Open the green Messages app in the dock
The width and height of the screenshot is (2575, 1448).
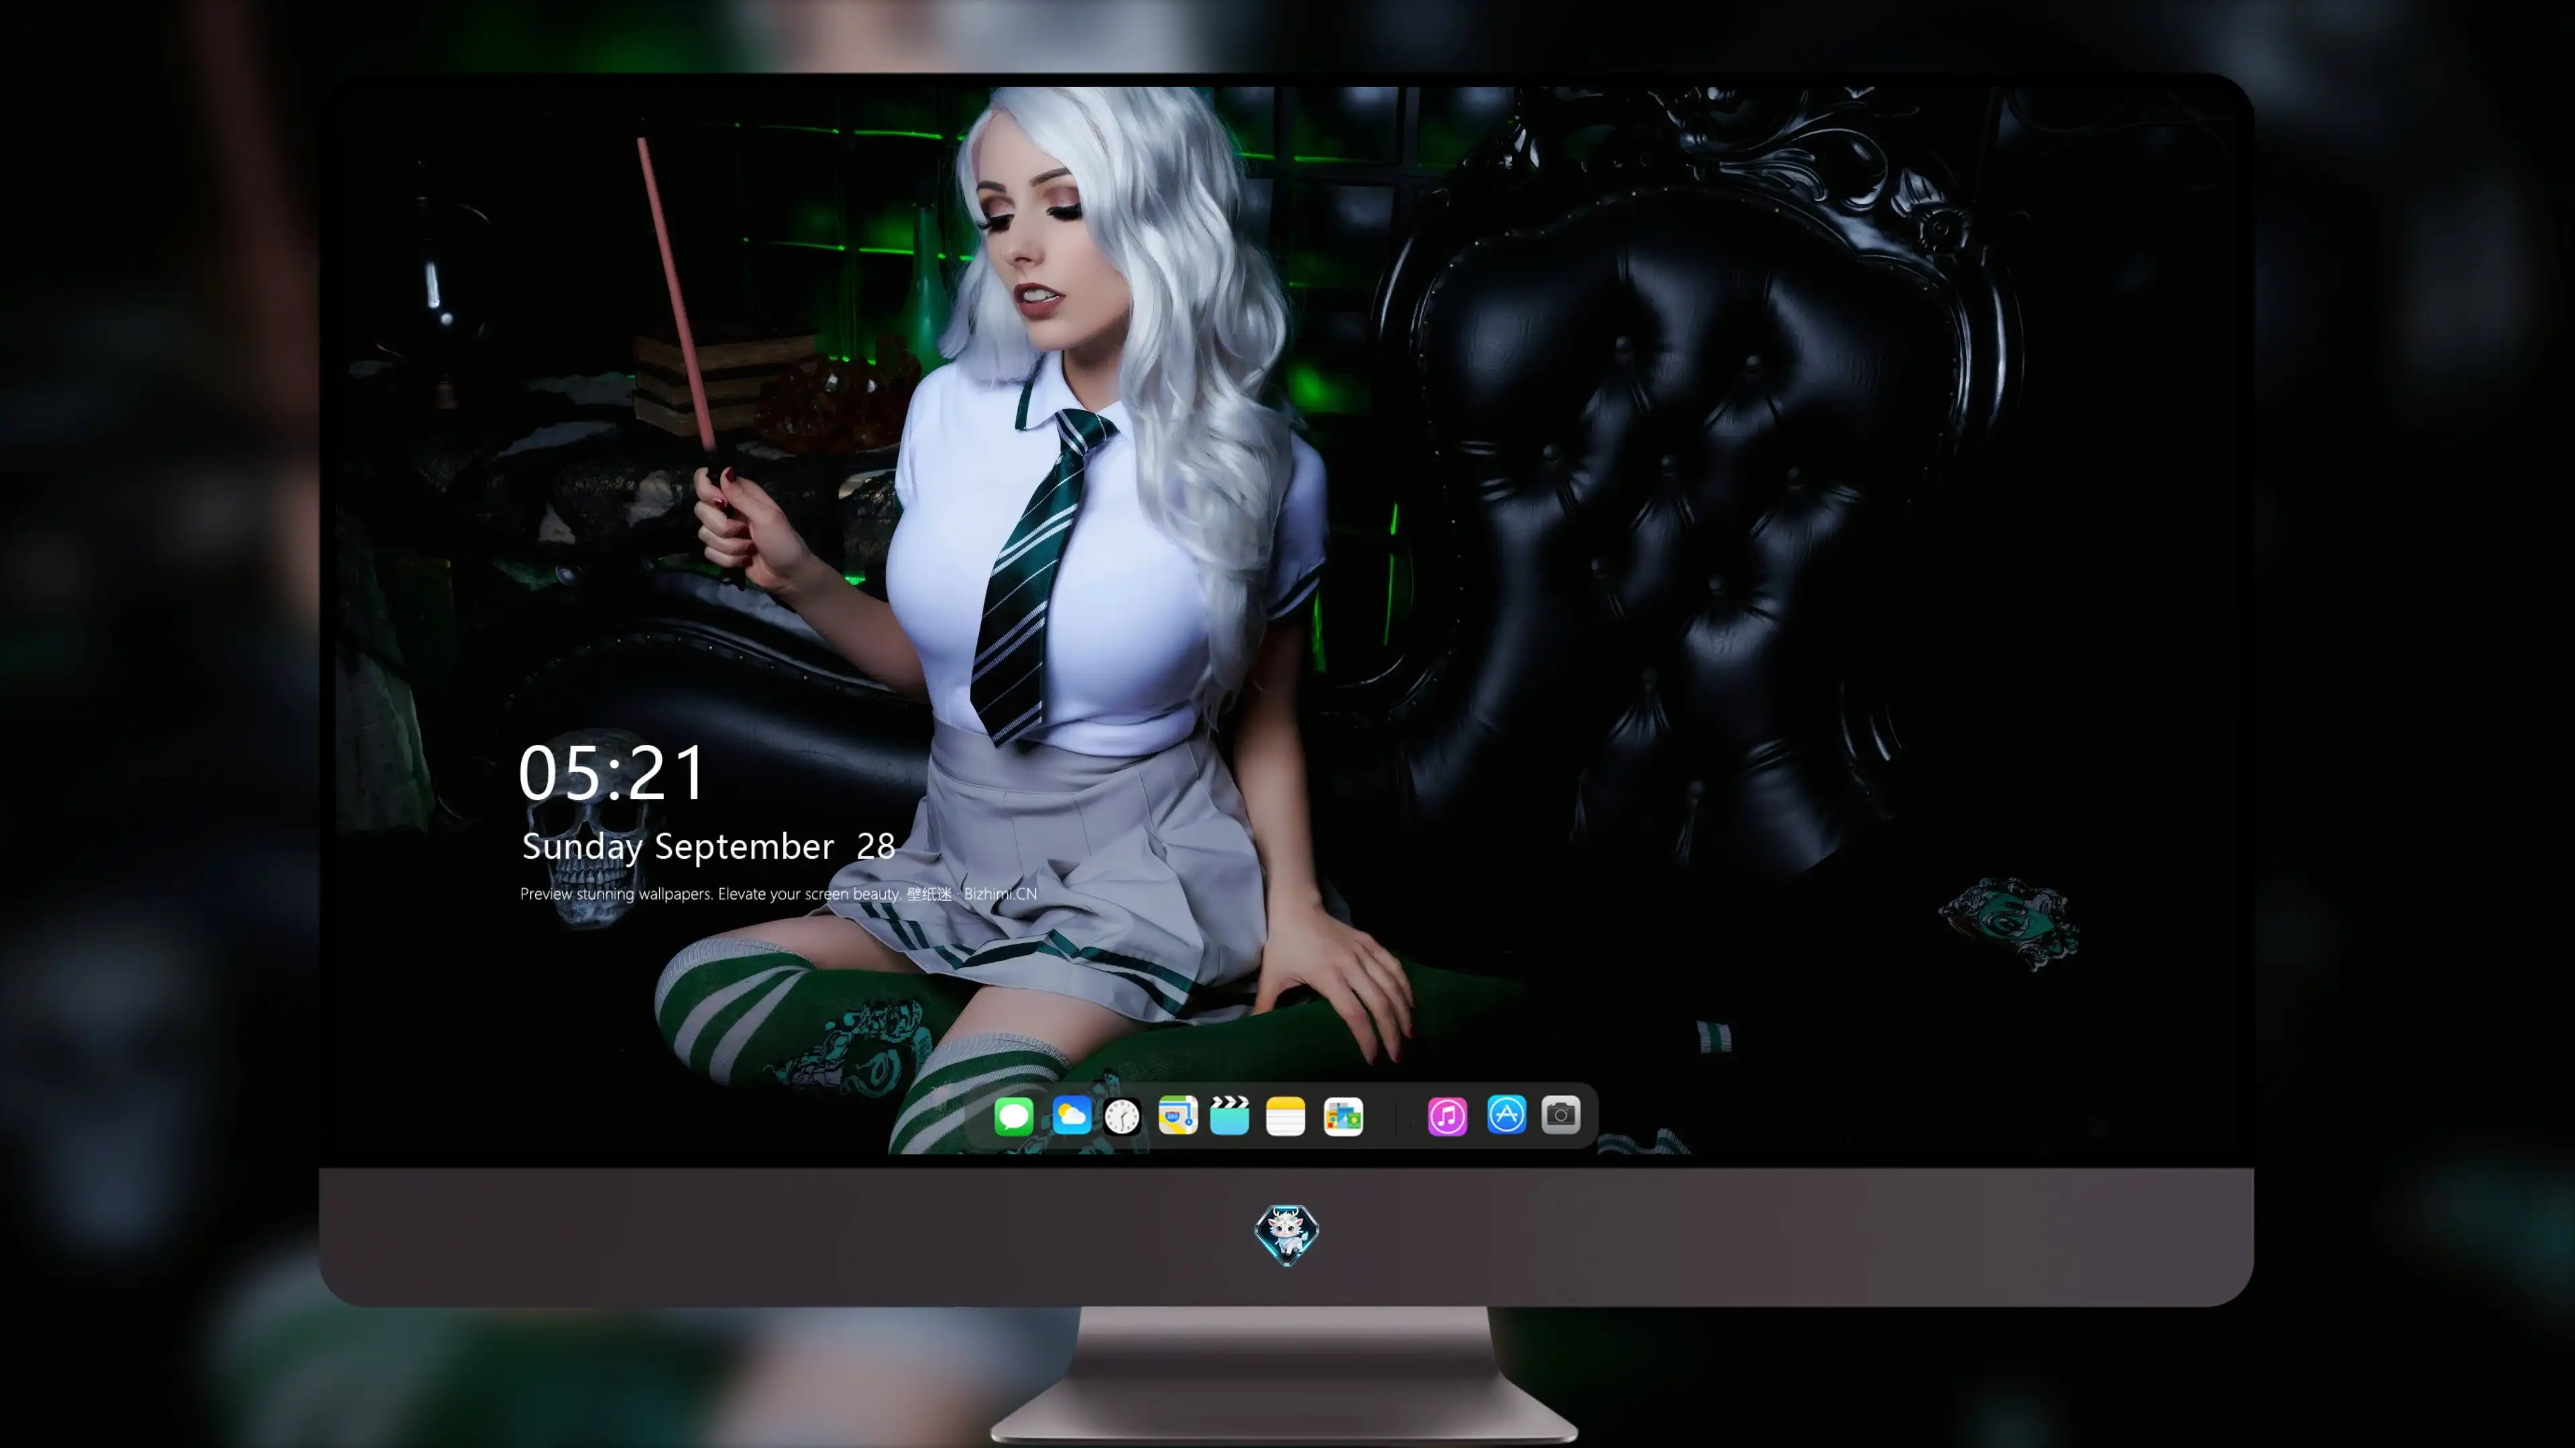(x=1014, y=1116)
